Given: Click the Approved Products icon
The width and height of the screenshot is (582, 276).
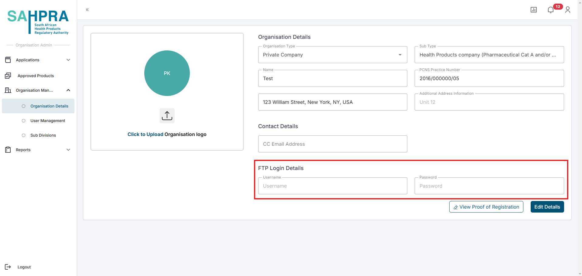Looking at the screenshot, I should 8,76.
